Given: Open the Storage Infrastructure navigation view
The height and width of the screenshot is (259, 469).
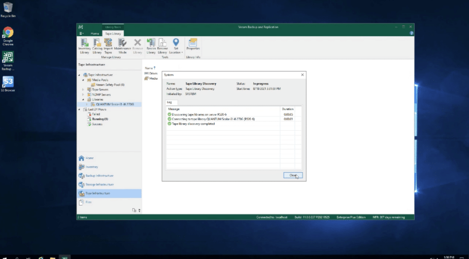Looking at the screenshot, I should pyautogui.click(x=109, y=184).
